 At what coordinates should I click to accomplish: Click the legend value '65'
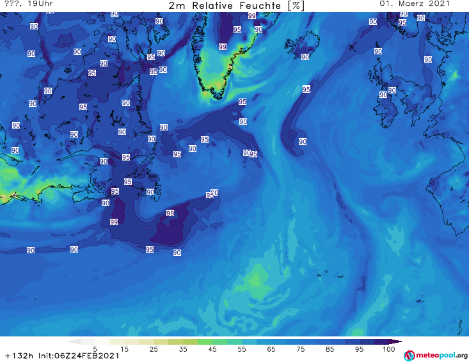tap(271, 349)
